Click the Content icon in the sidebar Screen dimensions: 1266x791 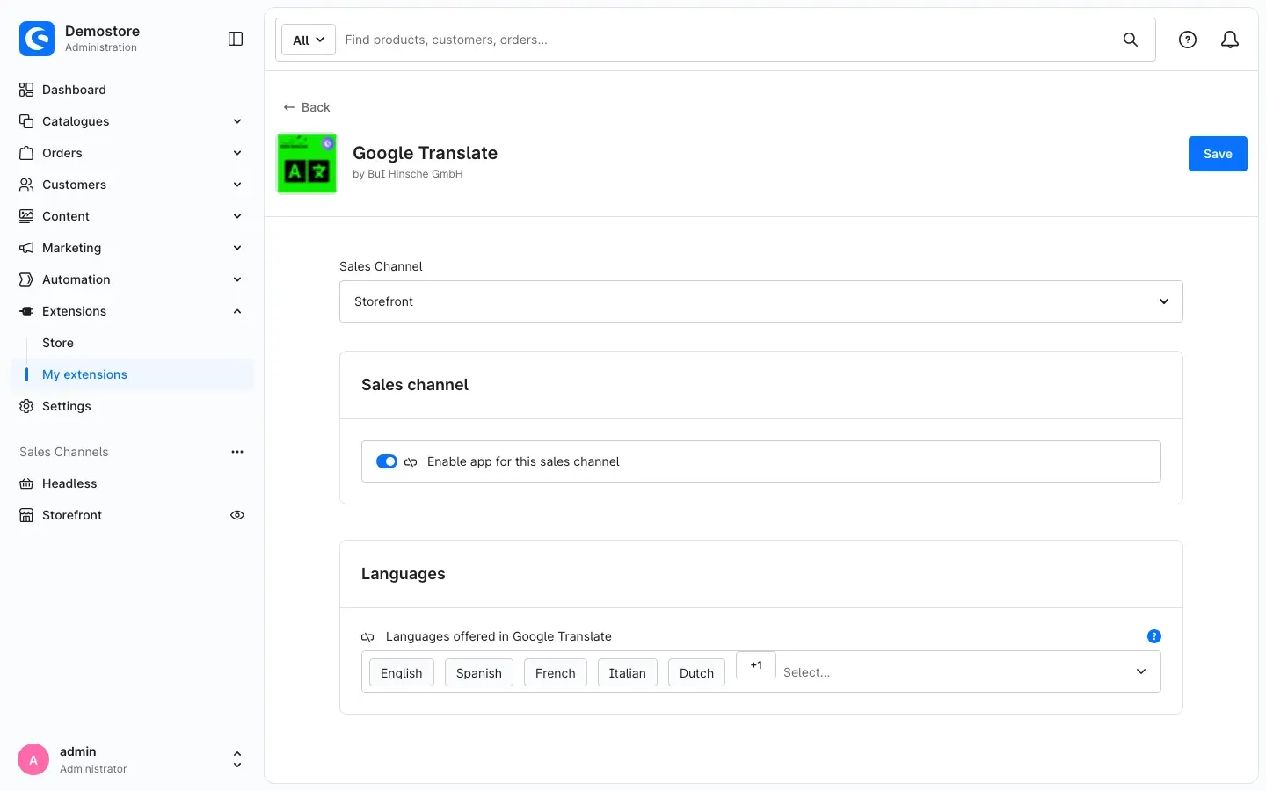click(26, 216)
